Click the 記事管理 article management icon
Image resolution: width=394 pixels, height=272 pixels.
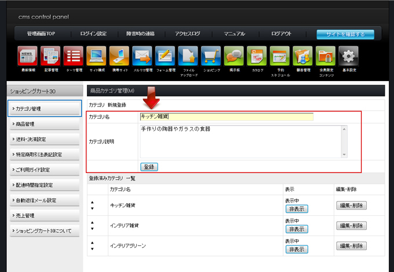click(50, 57)
